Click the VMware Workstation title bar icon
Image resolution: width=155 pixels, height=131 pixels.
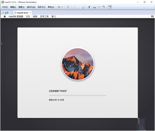tap(2, 2)
